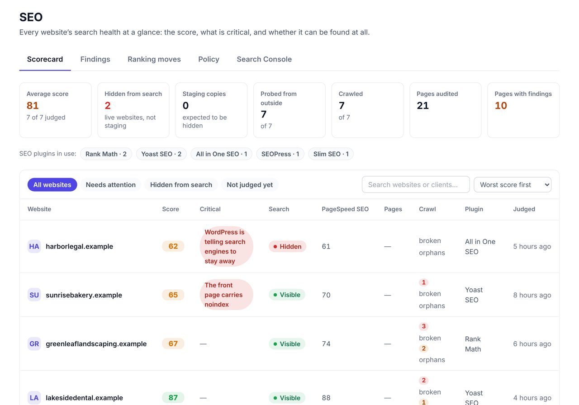Select the All websites filter

coord(52,184)
